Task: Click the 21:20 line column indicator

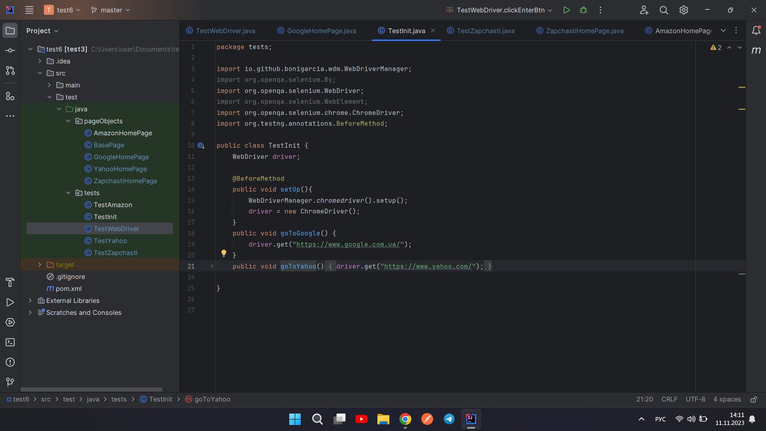Action: click(644, 399)
